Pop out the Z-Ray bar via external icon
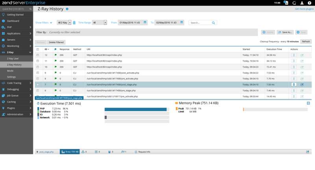Screen dimensions: 315x170 tap(308, 152)
